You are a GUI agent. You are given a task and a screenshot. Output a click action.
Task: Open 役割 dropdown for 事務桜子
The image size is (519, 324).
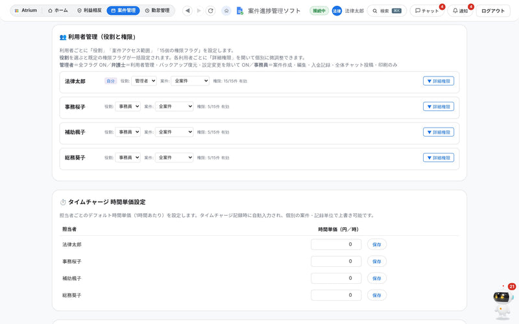click(128, 106)
